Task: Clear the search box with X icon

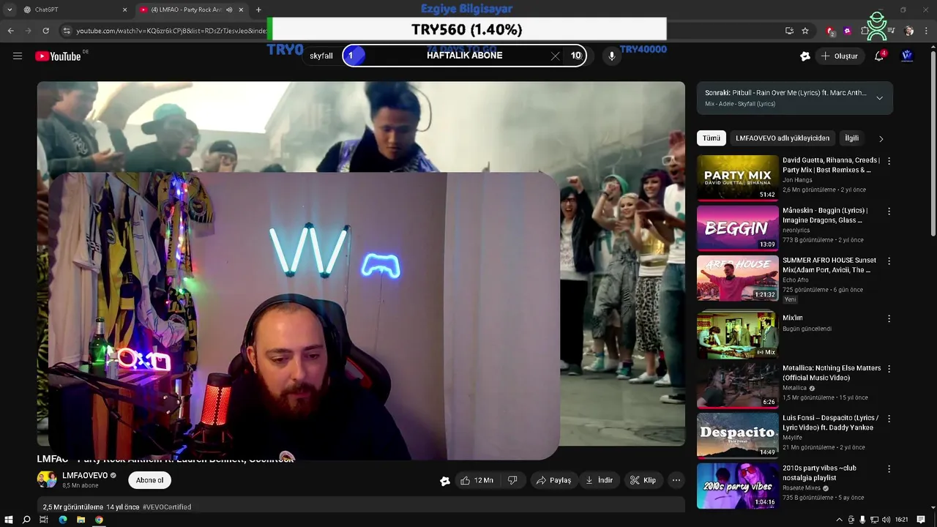Action: click(555, 56)
